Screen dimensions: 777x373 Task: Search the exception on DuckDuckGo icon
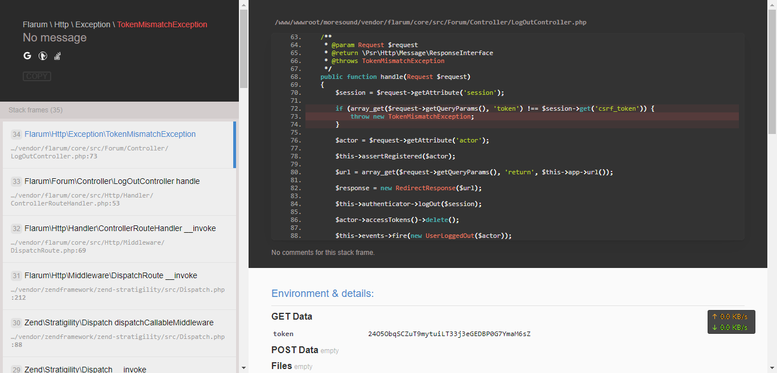(43, 56)
